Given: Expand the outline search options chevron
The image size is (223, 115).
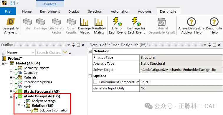Looking at the screenshot, I should click(x=65, y=52).
